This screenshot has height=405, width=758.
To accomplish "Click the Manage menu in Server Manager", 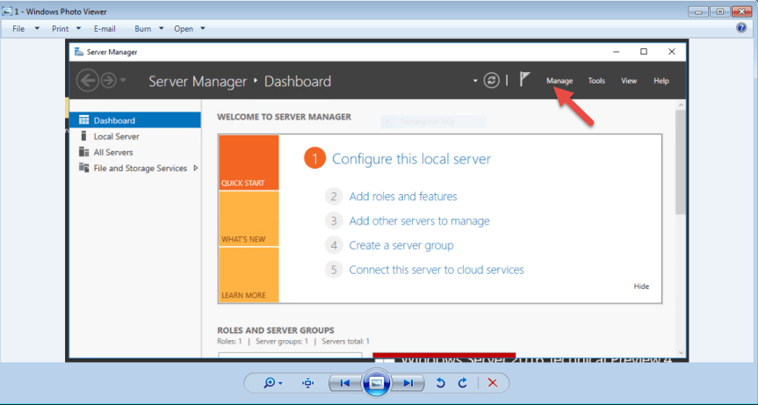I will pos(559,81).
